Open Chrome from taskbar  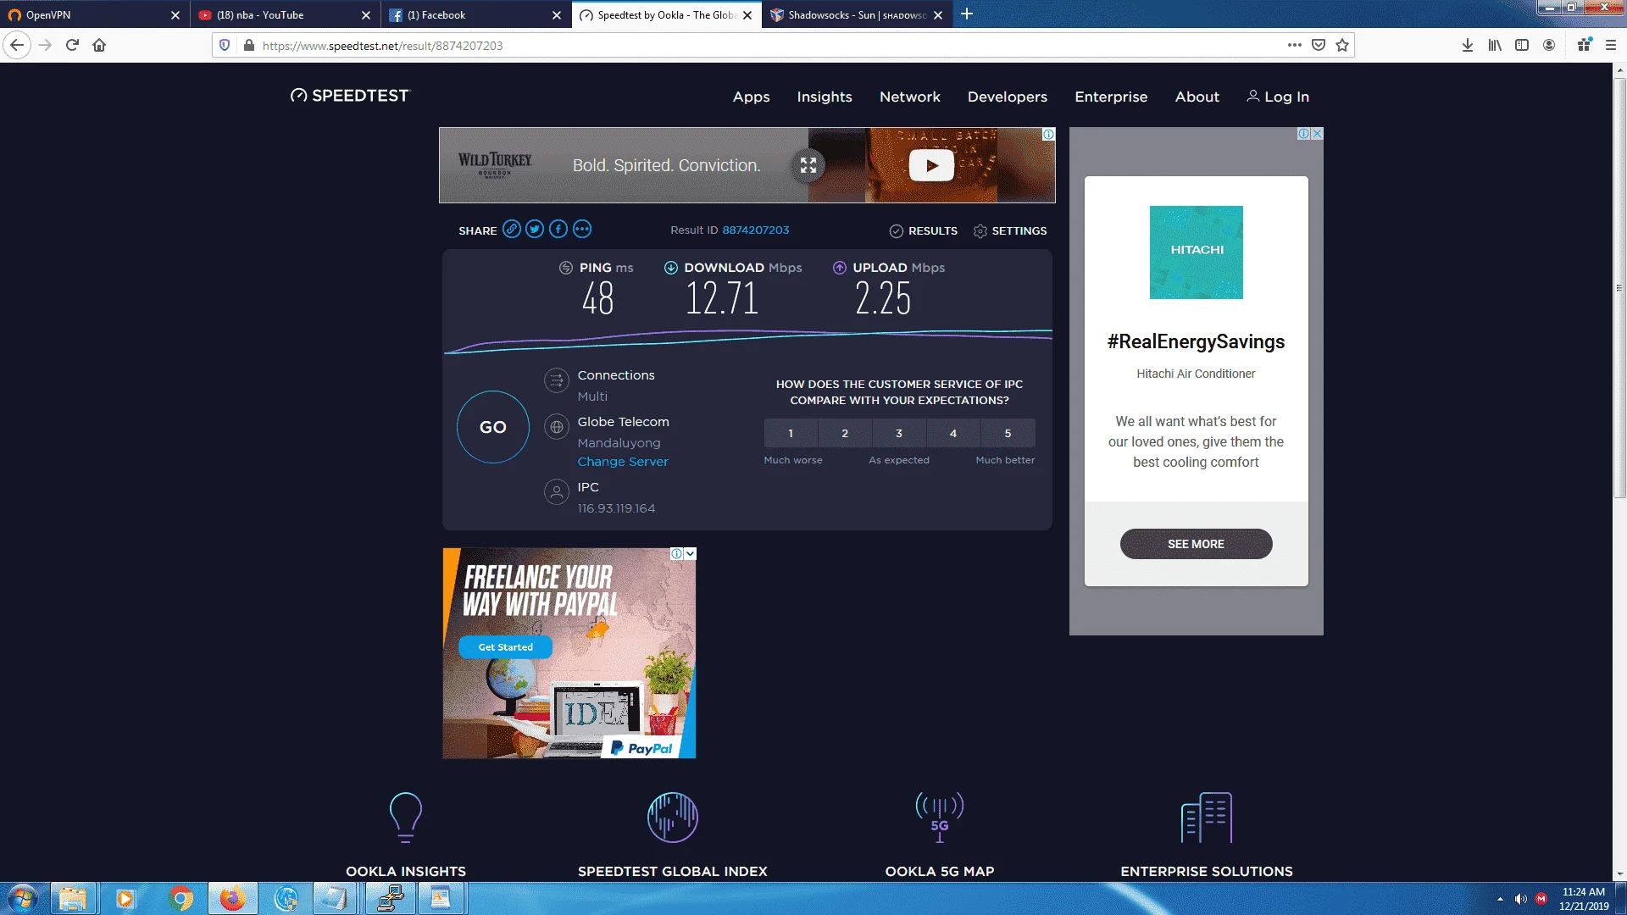tap(180, 898)
